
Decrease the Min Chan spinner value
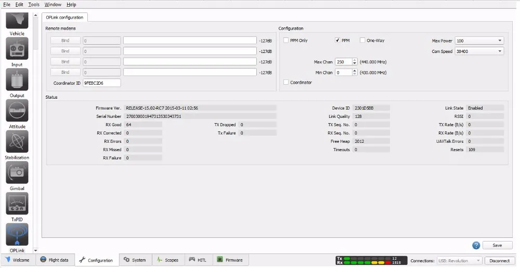355,74
